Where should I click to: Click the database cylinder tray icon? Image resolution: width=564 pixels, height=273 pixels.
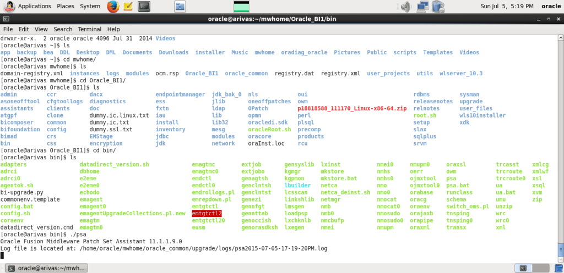pos(437,6)
